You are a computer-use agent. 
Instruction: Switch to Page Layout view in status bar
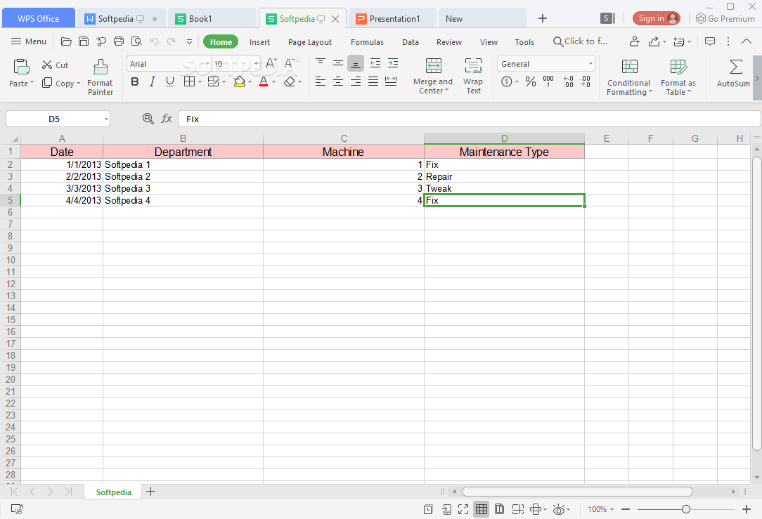(499, 509)
